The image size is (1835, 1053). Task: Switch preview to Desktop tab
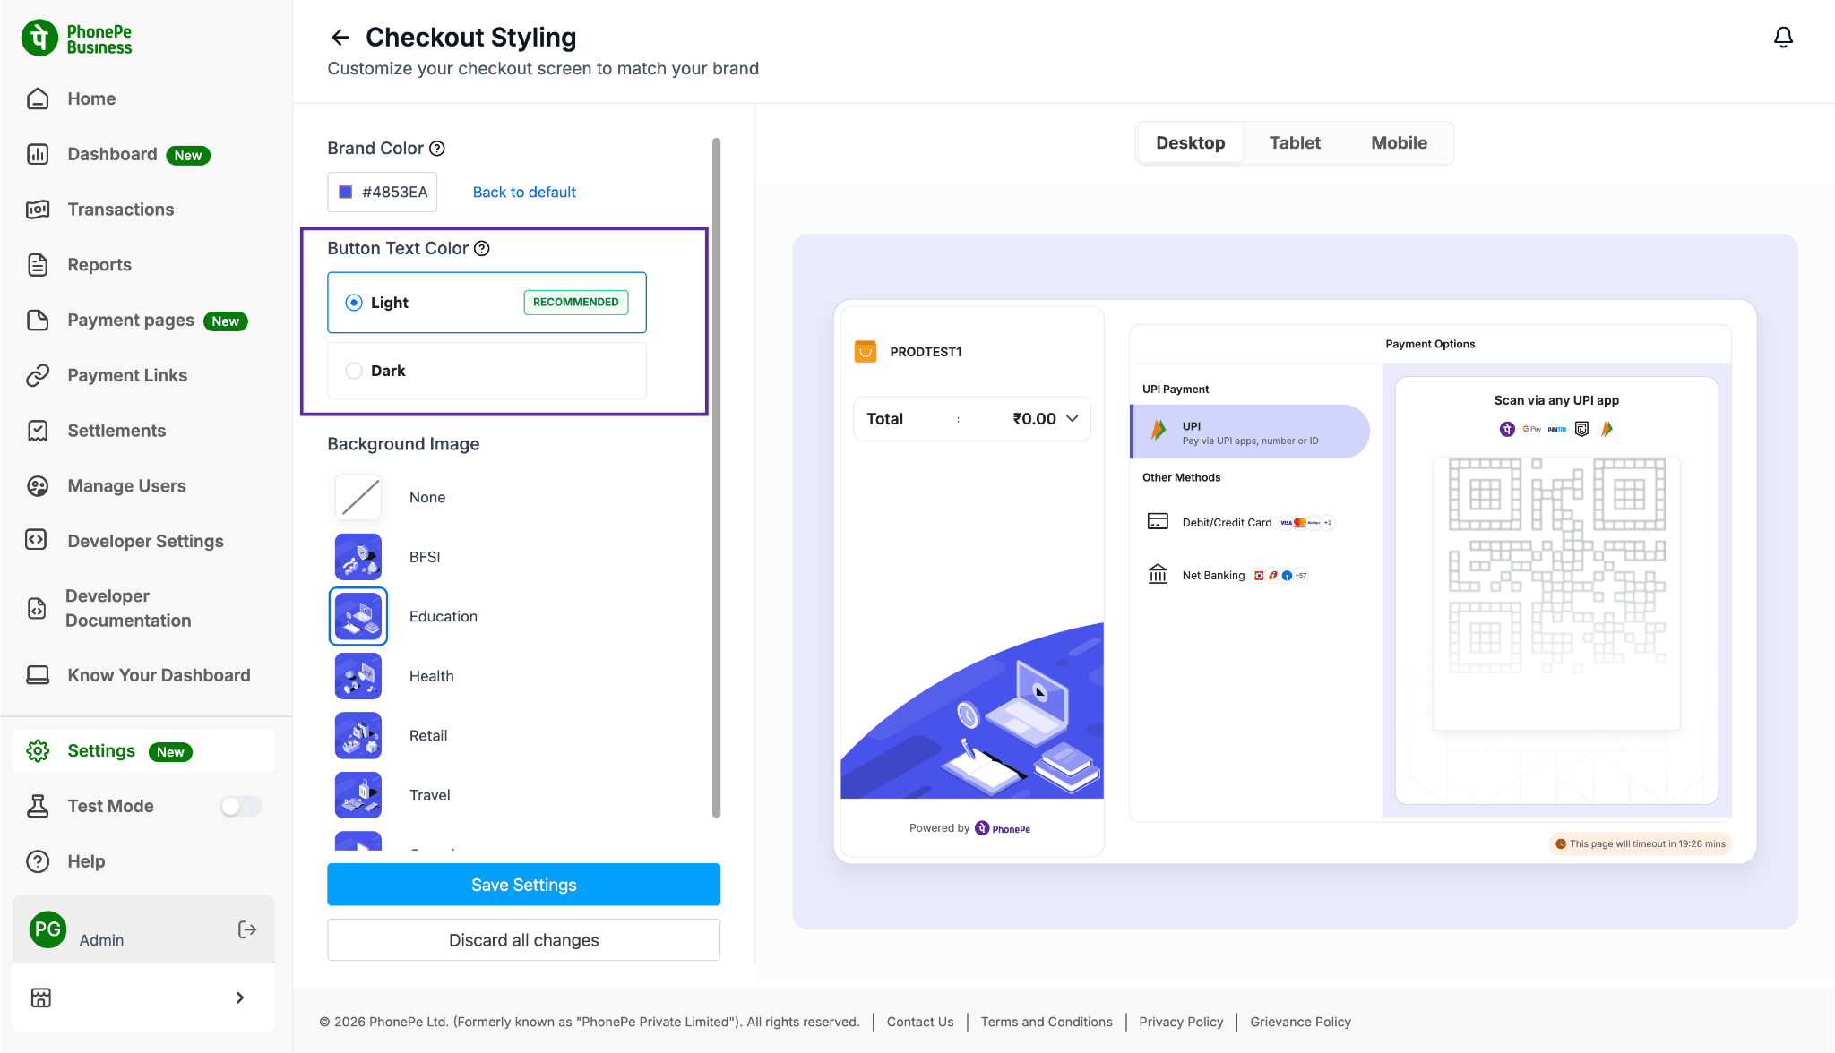coord(1190,143)
